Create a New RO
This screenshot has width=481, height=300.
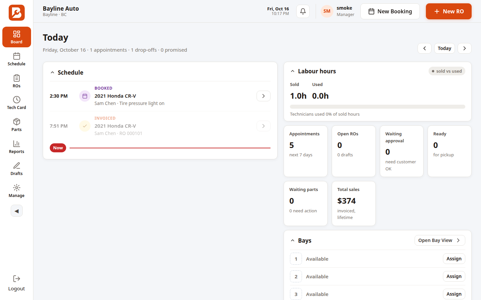pos(449,11)
